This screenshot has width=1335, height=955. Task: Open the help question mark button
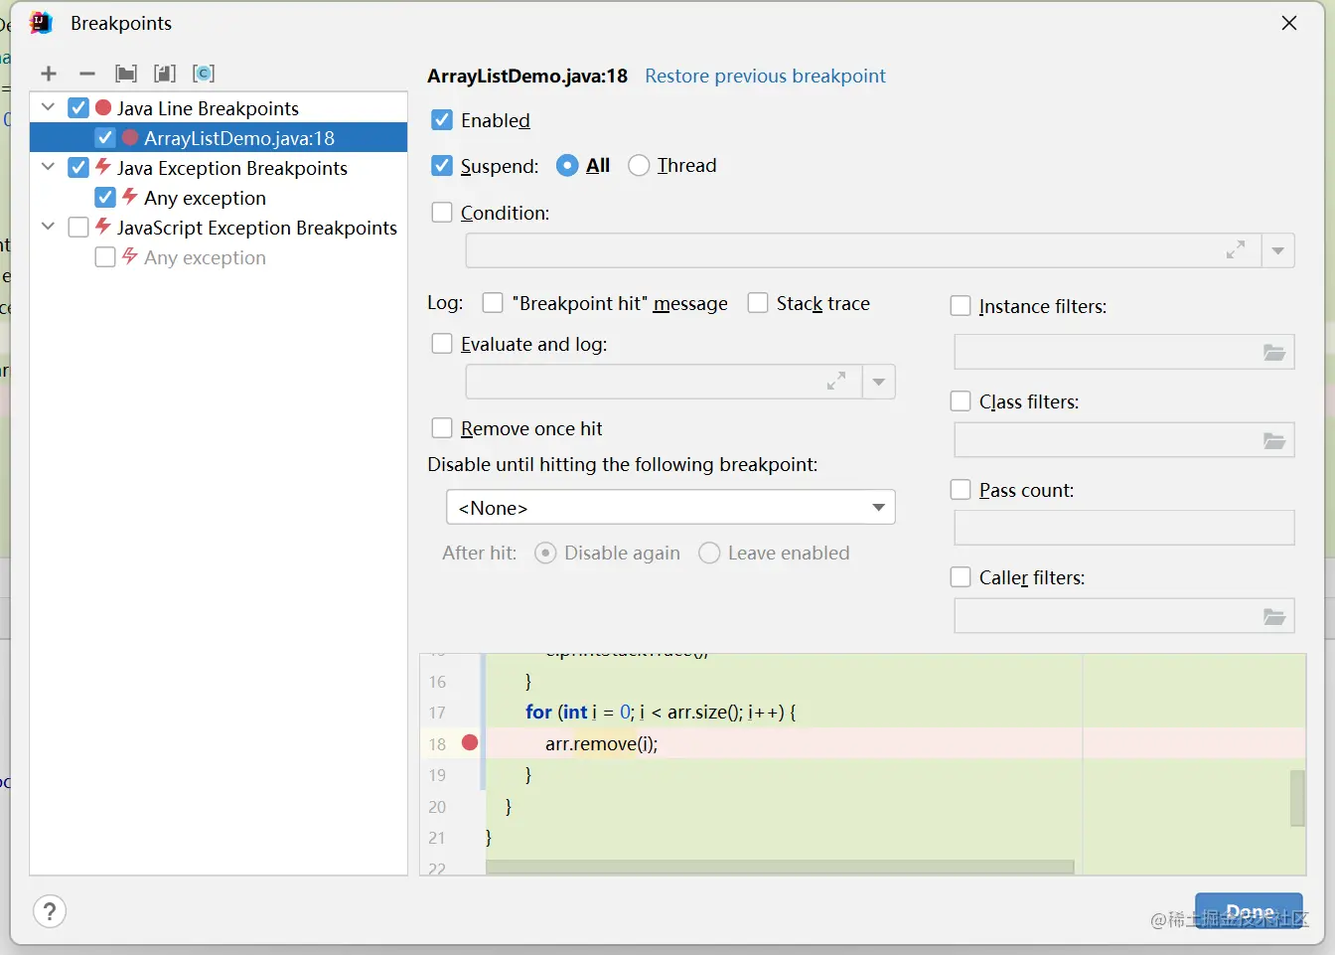pyautogui.click(x=50, y=911)
